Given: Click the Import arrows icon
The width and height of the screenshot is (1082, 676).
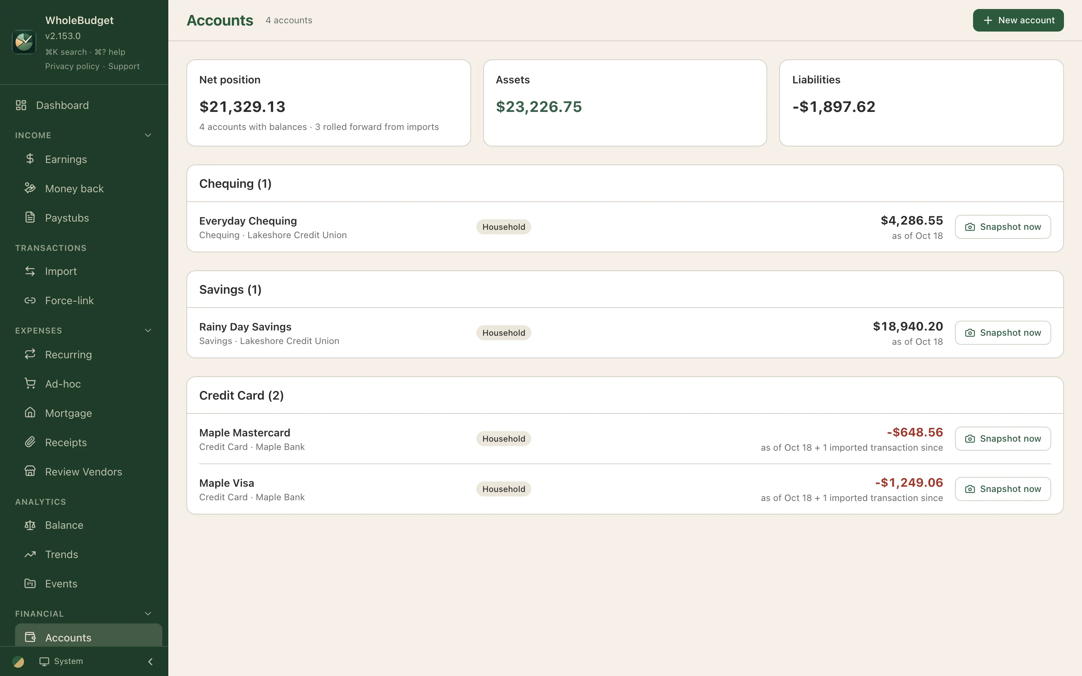Looking at the screenshot, I should (x=30, y=271).
